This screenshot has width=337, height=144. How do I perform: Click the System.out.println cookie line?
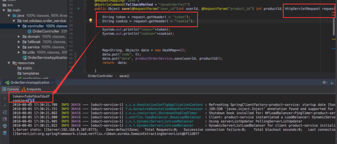click(x=138, y=34)
